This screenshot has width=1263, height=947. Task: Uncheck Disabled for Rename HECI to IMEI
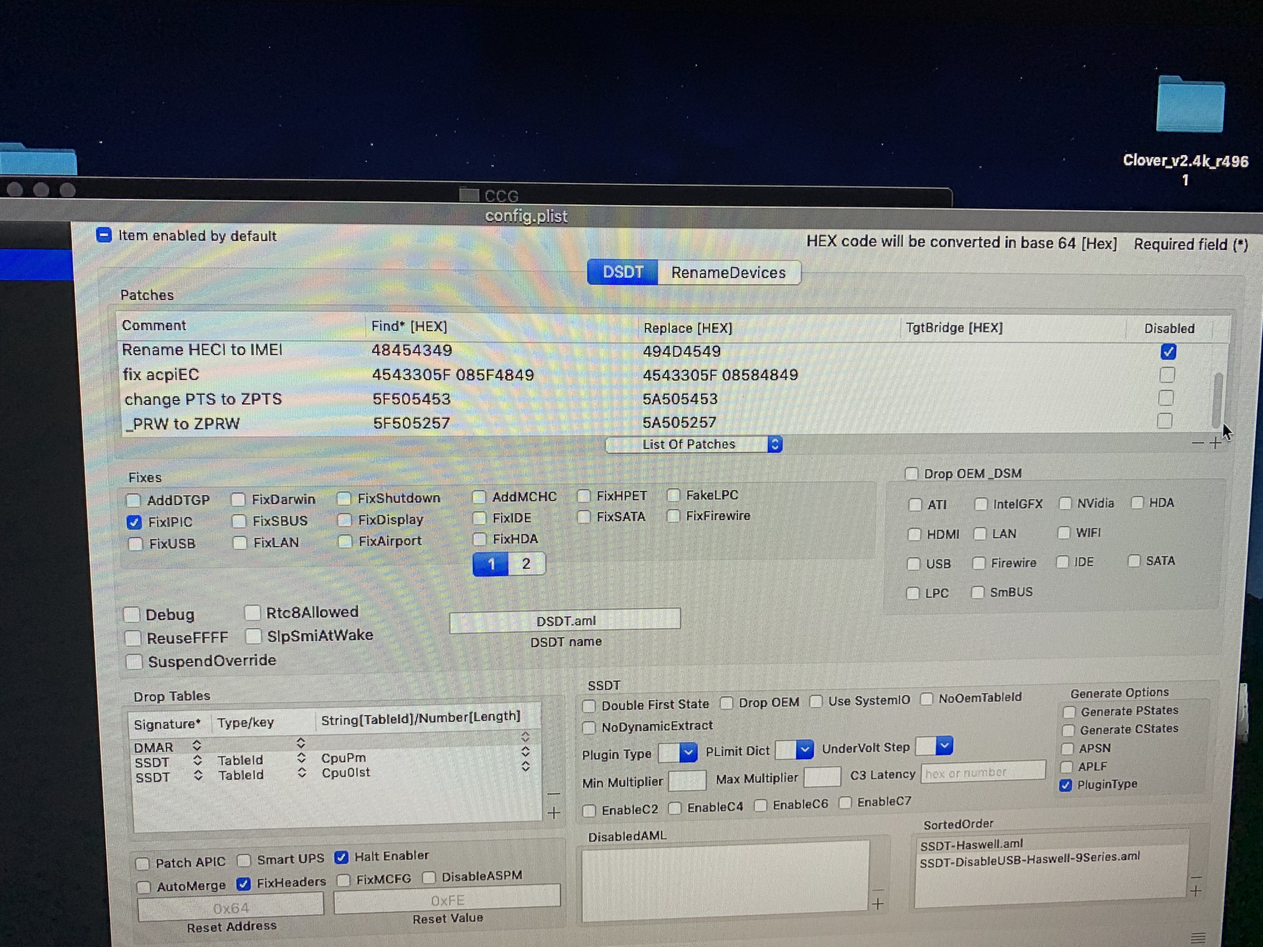[x=1168, y=352]
